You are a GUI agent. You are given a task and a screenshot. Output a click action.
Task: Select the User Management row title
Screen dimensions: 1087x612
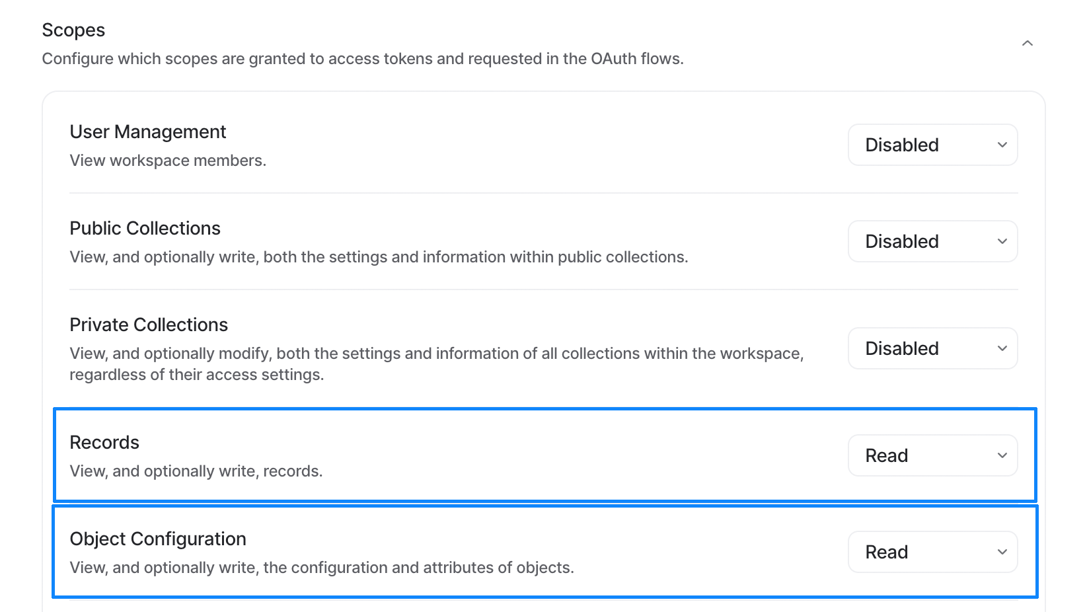pyautogui.click(x=148, y=132)
